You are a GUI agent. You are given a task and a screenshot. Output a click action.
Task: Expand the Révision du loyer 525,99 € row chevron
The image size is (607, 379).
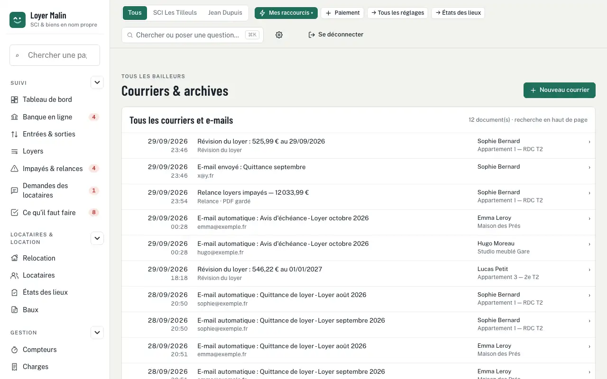point(589,141)
